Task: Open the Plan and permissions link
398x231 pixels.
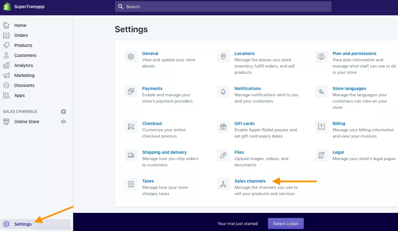Action: (x=355, y=53)
